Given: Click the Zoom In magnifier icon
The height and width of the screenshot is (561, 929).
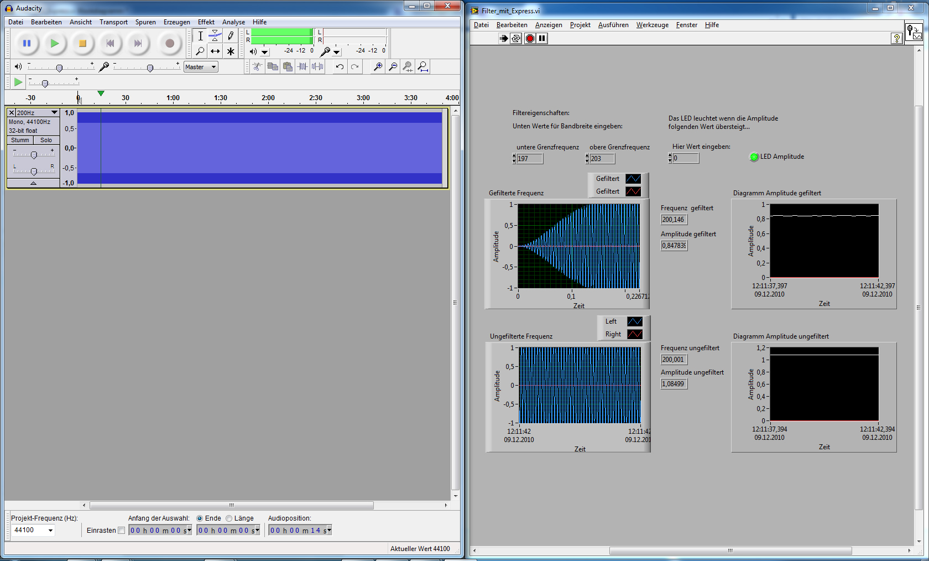Looking at the screenshot, I should point(378,66).
